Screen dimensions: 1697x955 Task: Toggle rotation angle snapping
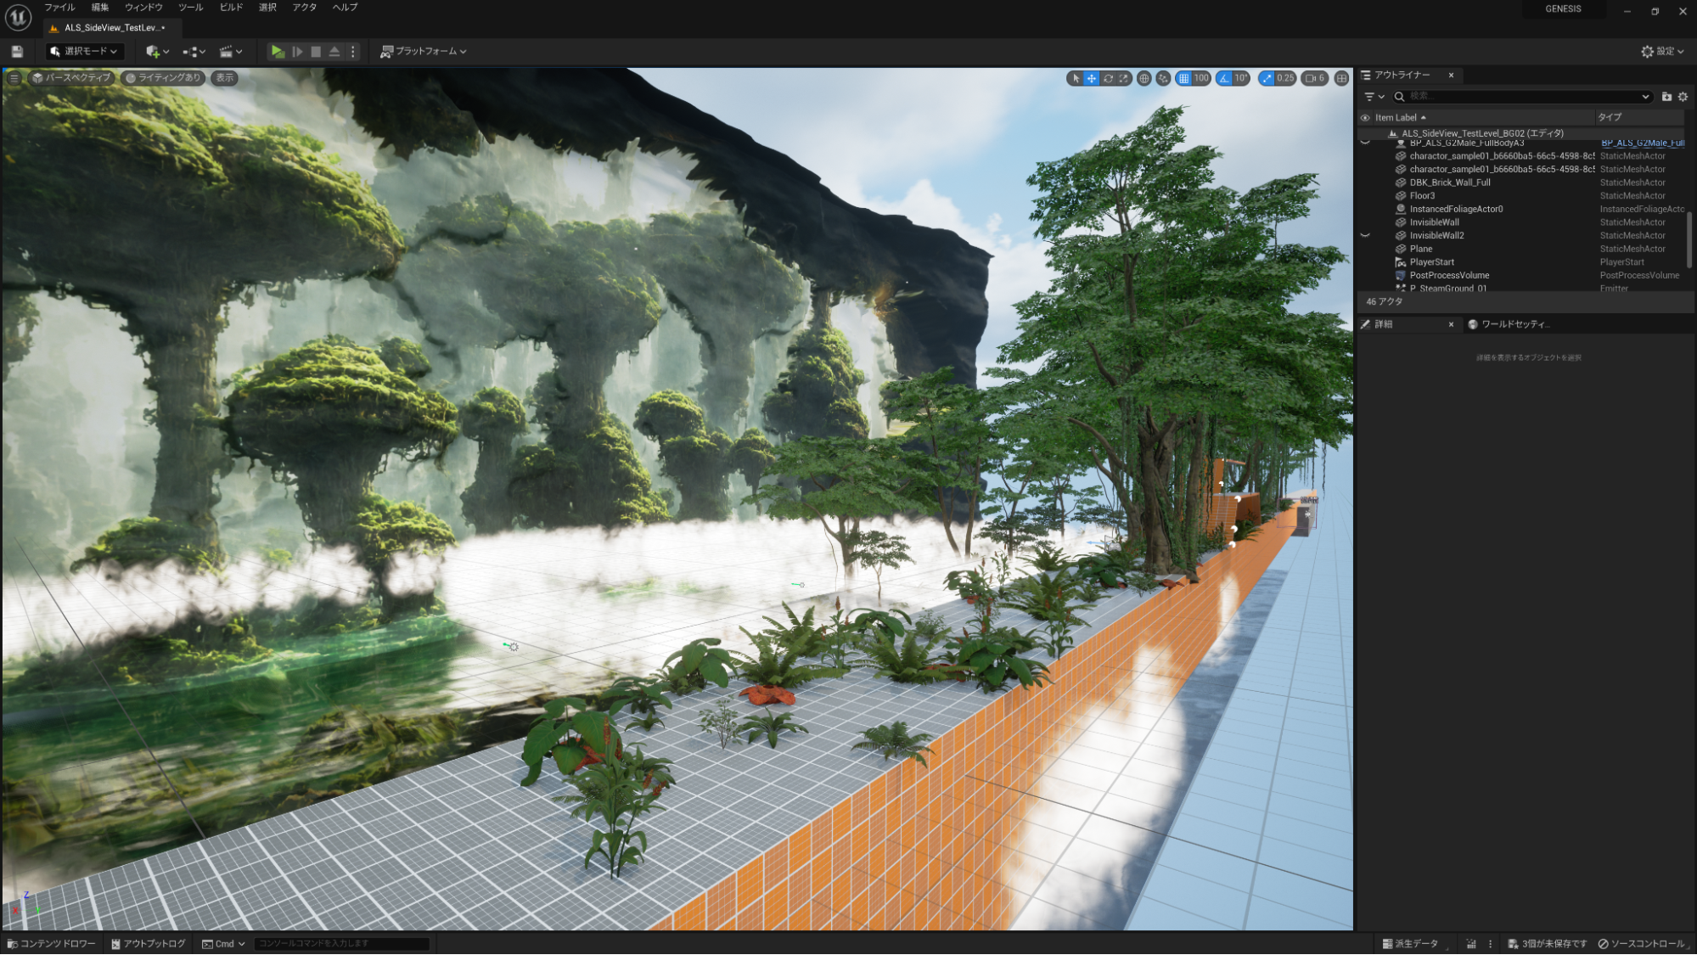(1223, 78)
